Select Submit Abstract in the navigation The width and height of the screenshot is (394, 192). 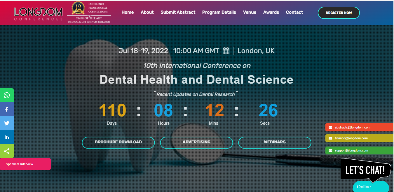[178, 12]
